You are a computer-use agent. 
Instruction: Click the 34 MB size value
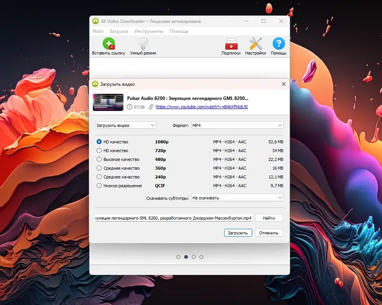(x=277, y=150)
